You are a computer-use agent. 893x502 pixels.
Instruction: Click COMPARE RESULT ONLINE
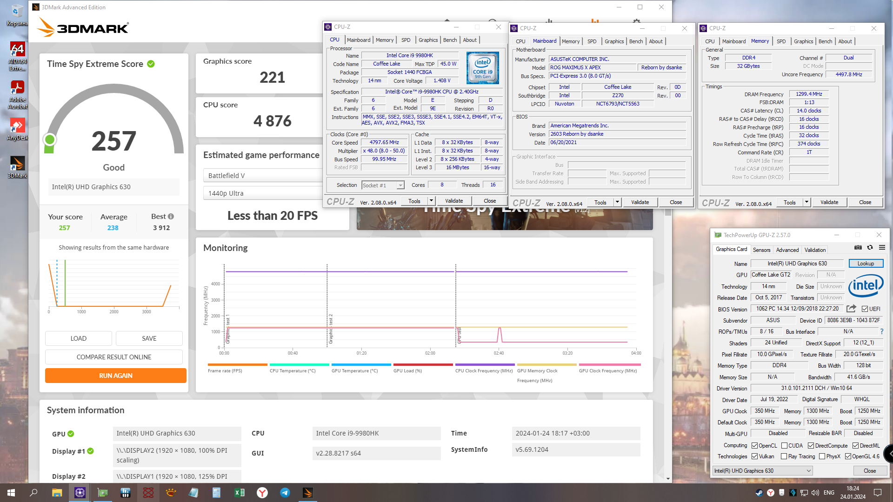(114, 357)
